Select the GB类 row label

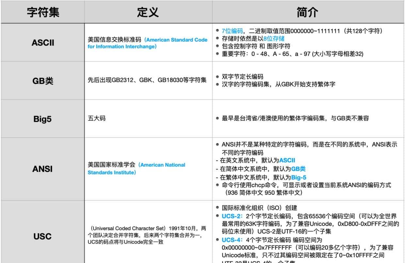coord(42,80)
